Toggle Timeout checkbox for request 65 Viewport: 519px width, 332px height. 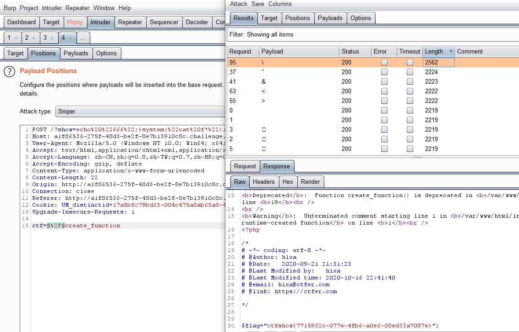pos(410,101)
